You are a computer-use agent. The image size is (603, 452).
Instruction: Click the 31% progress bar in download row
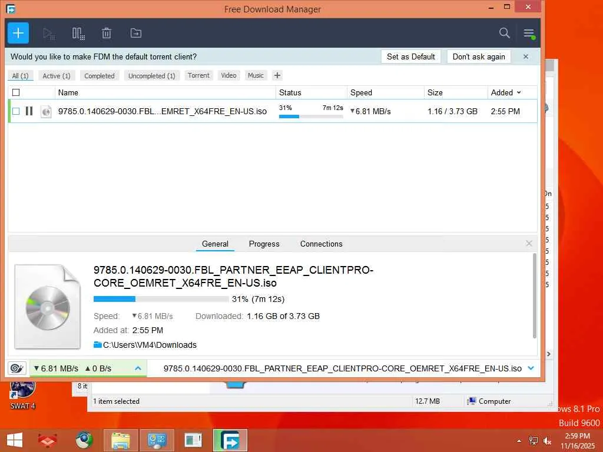(311, 116)
